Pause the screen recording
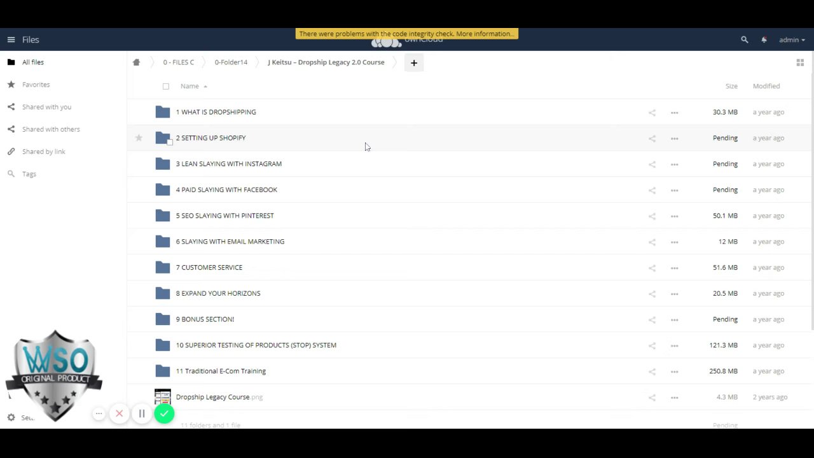The height and width of the screenshot is (458, 814). click(x=142, y=414)
